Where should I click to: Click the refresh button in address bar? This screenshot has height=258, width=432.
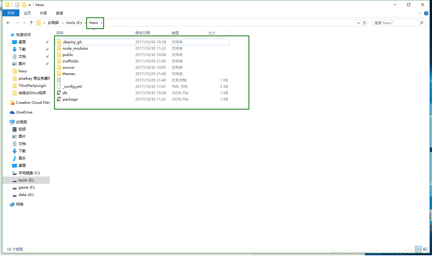click(x=365, y=23)
